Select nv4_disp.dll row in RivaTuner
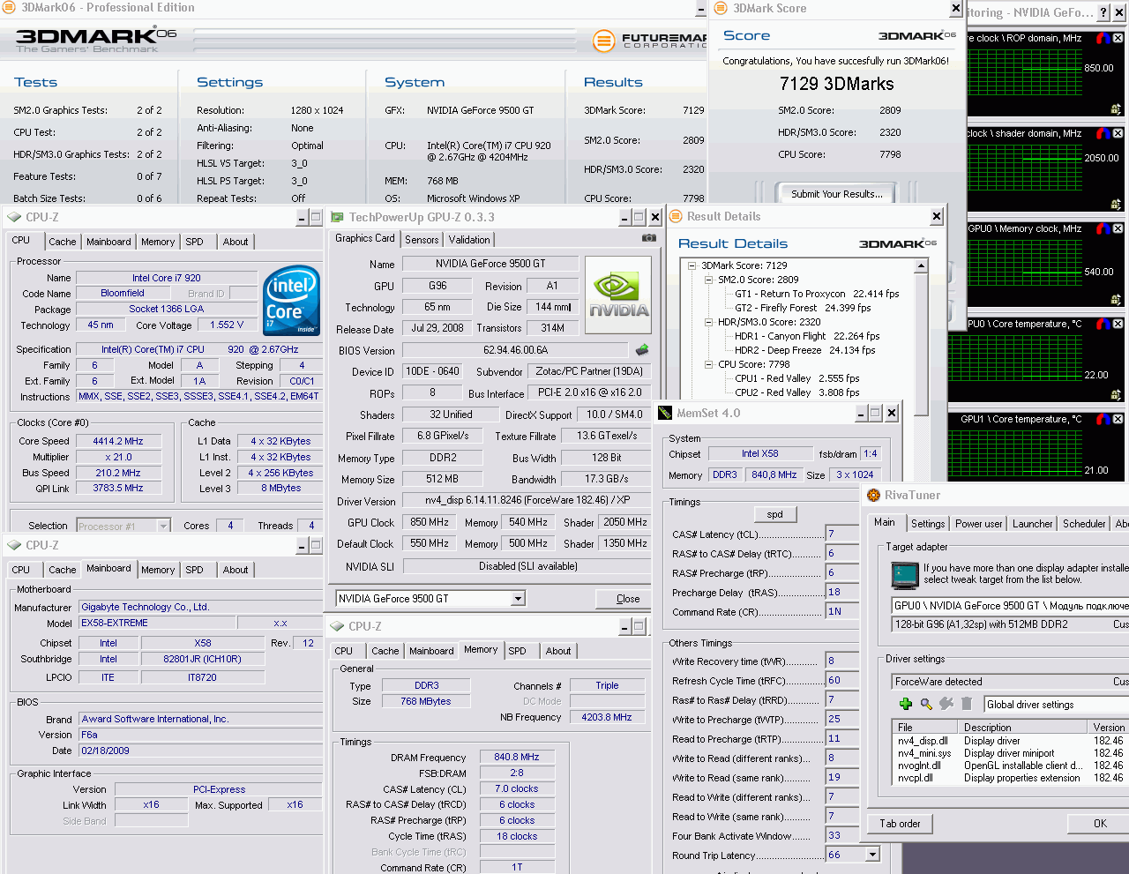This screenshot has width=1129, height=874. click(1011, 741)
